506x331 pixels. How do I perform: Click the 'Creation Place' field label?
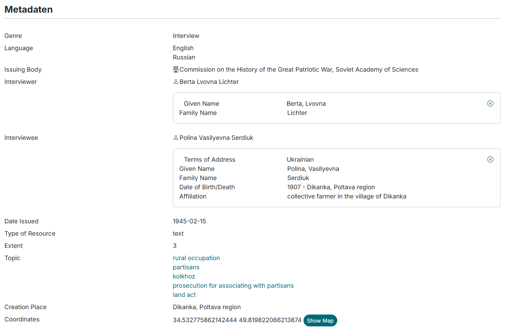(26, 307)
